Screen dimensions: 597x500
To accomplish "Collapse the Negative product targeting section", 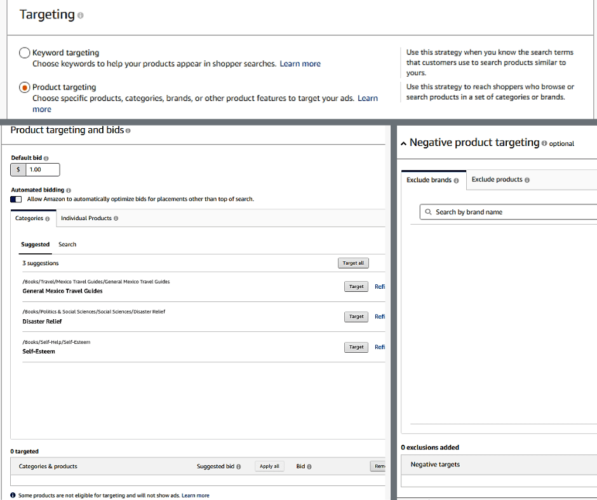I will point(403,144).
